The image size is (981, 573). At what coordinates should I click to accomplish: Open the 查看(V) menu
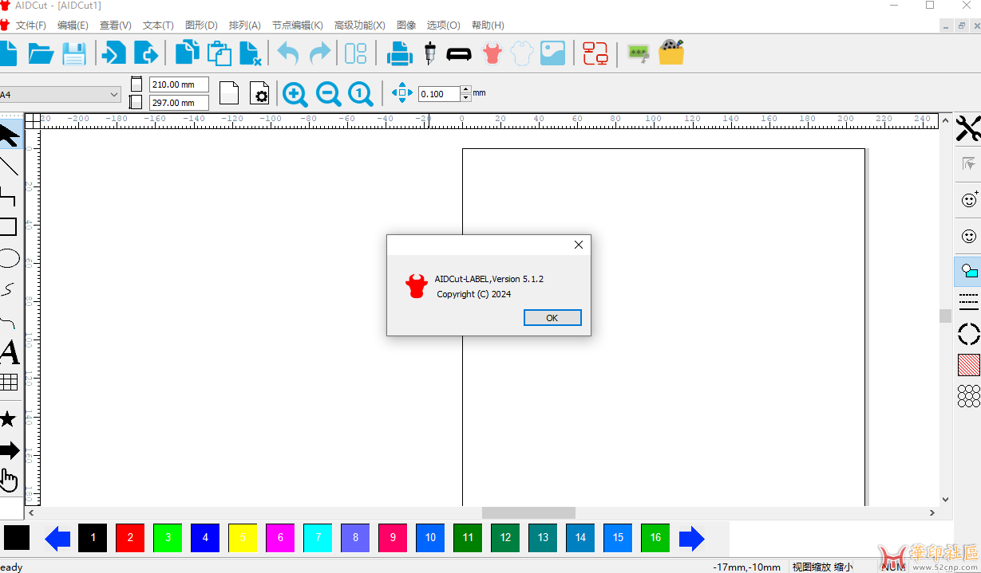click(x=116, y=26)
